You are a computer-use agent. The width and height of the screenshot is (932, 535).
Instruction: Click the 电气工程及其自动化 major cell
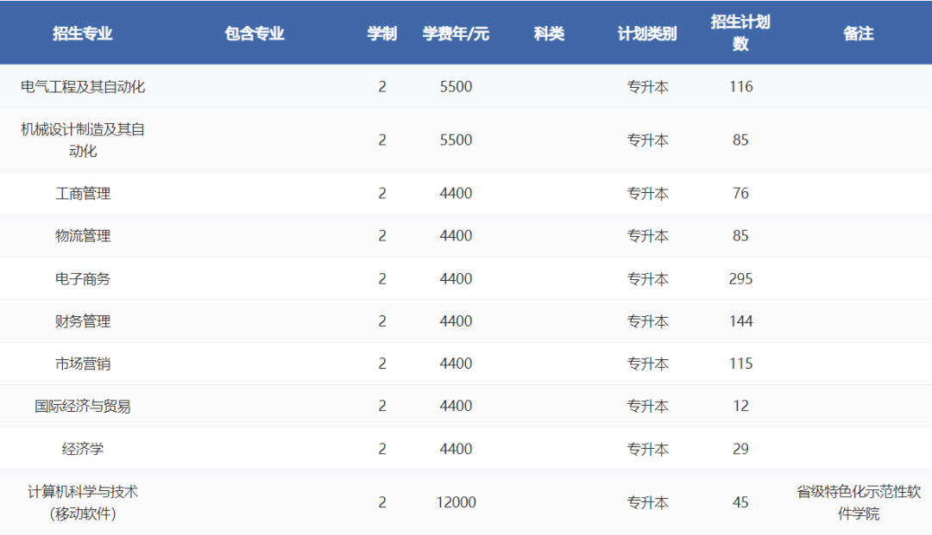tap(83, 86)
